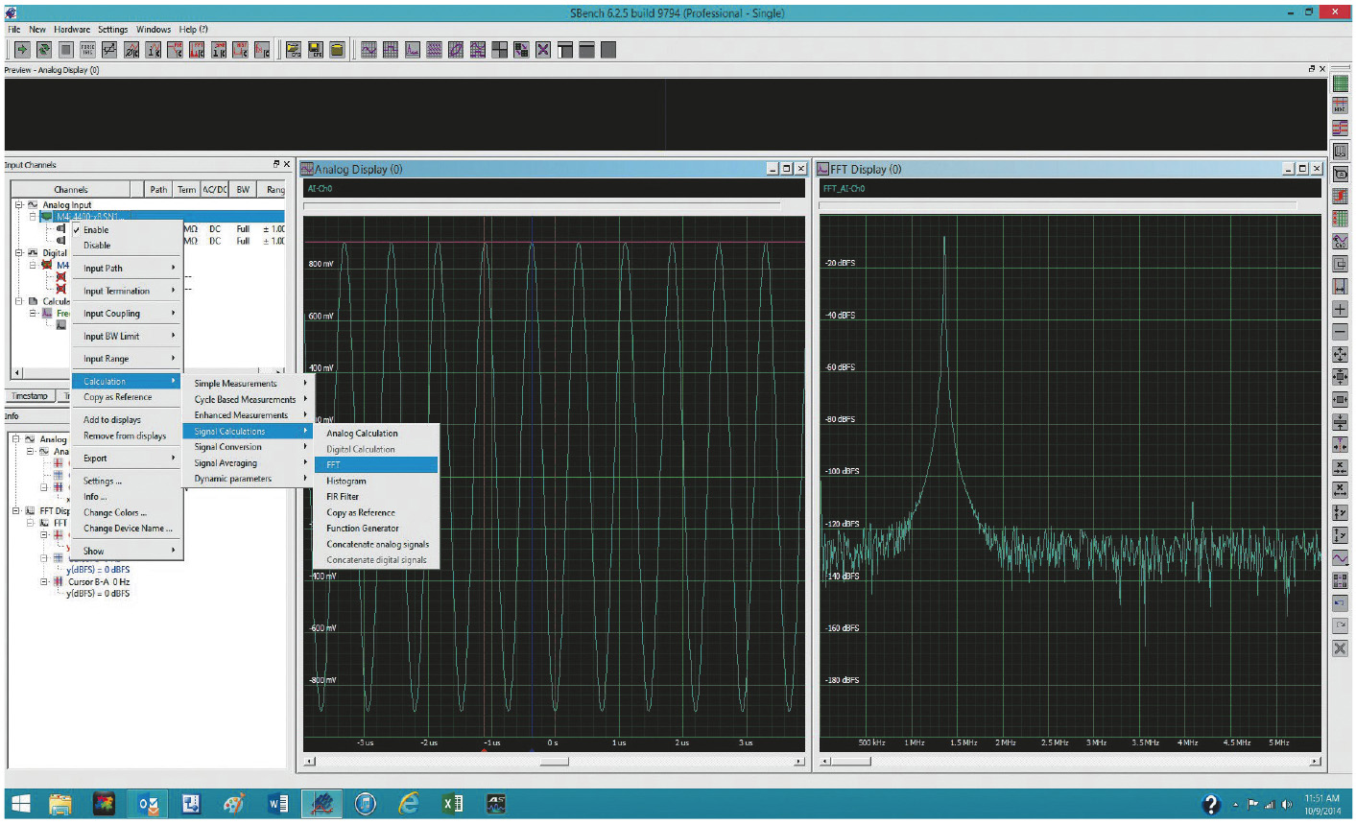Open File Explorer from the taskbar
The height and width of the screenshot is (824, 1356).
tap(60, 804)
